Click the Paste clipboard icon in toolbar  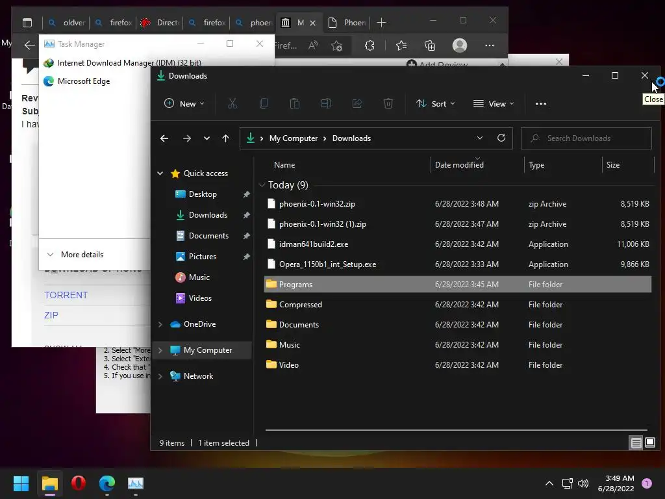pos(295,103)
